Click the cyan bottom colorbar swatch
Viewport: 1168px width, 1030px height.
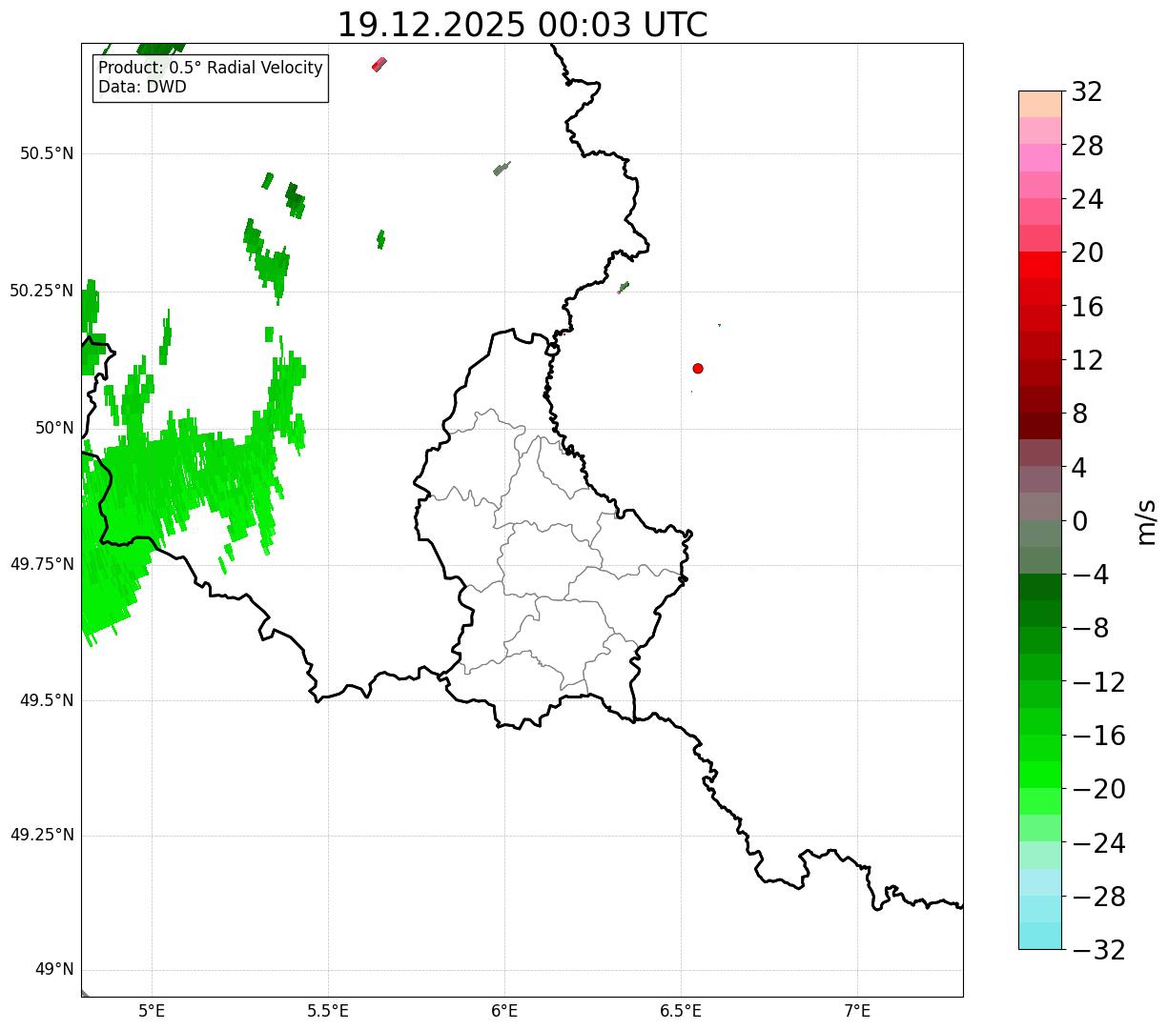[x=1040, y=936]
